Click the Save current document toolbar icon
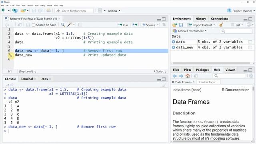The height and width of the screenshot is (144, 256). (x=34, y=11)
